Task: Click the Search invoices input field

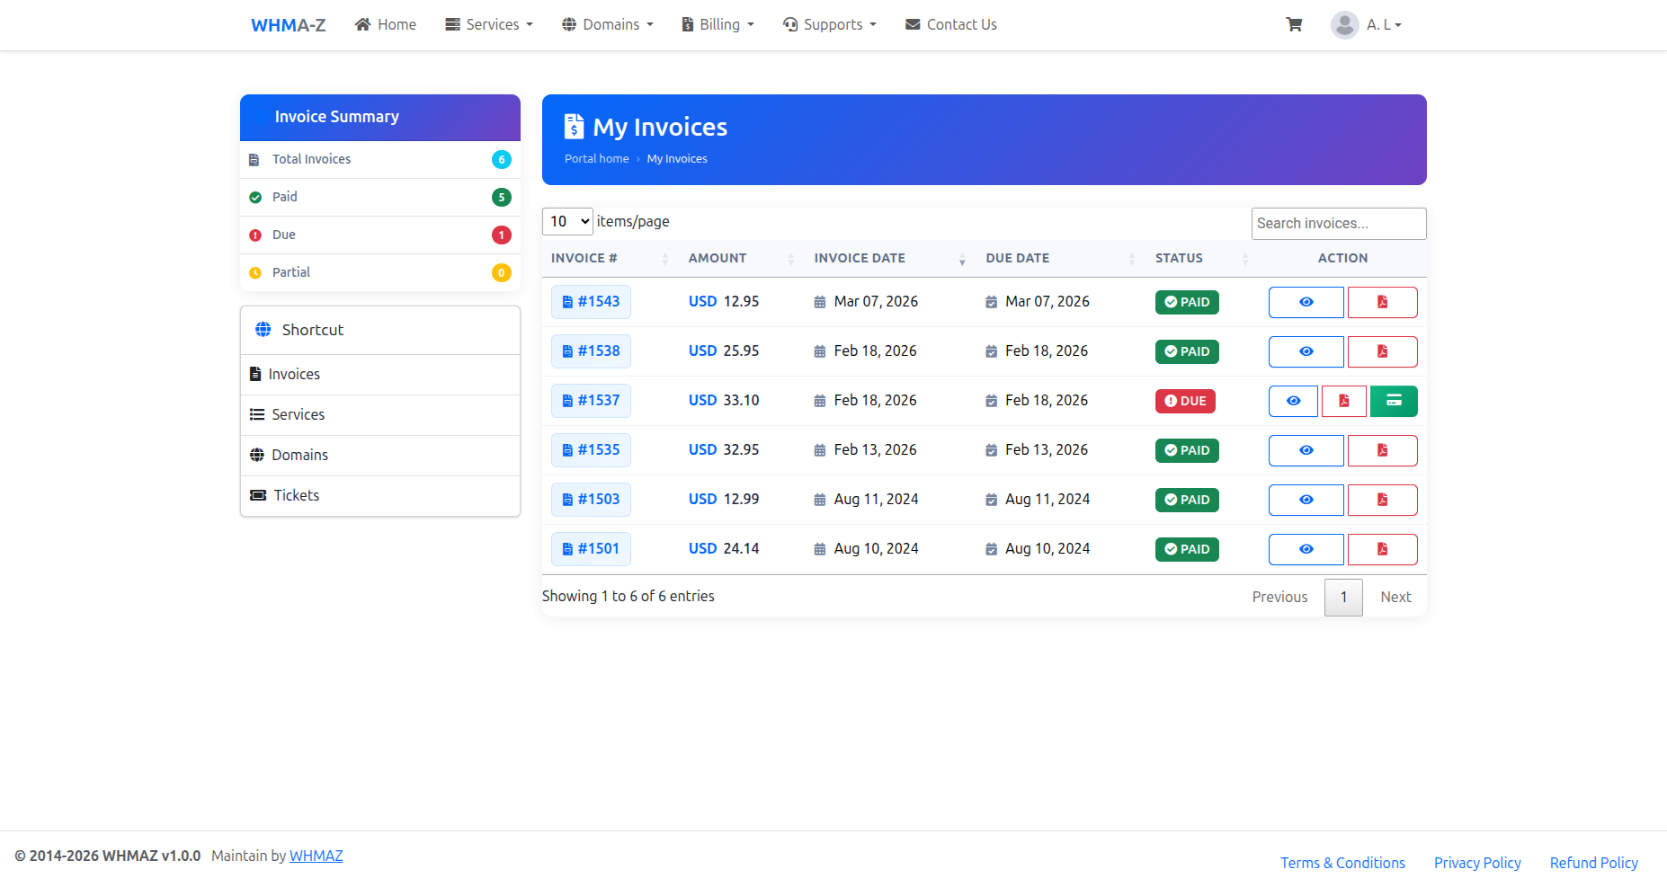Action: click(x=1338, y=224)
